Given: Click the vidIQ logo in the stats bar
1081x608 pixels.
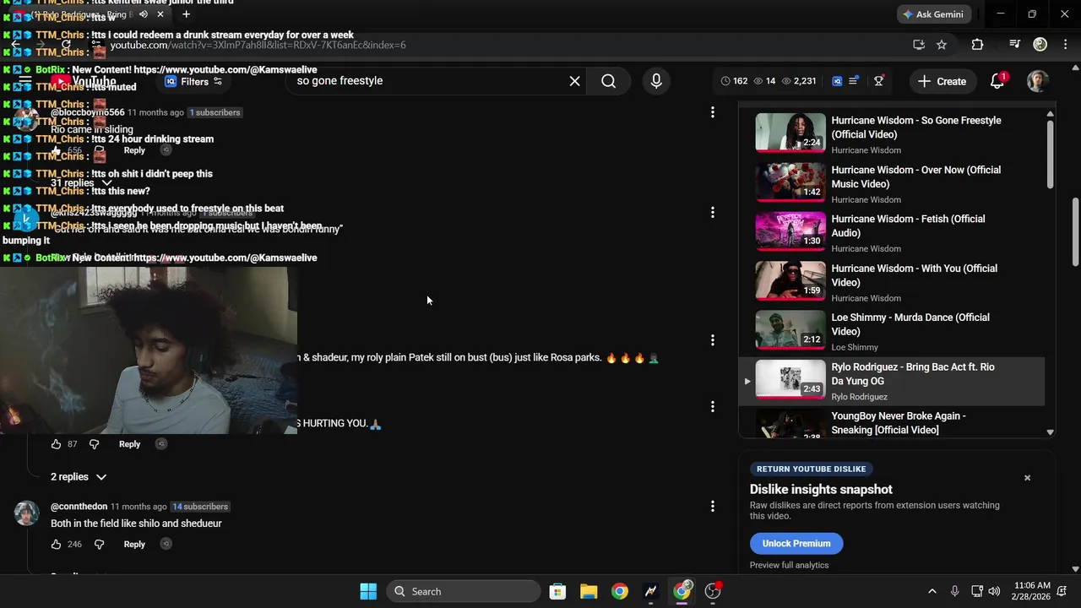Looking at the screenshot, I should coord(837,81).
